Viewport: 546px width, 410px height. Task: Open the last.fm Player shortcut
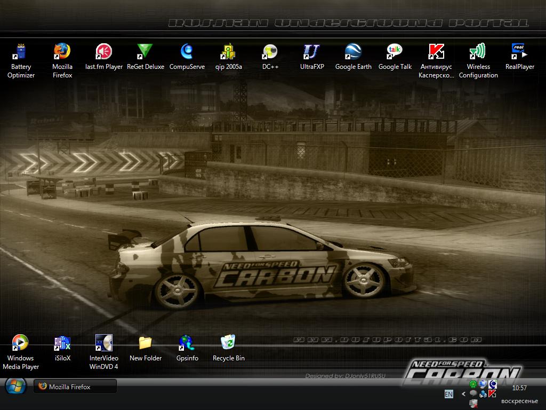click(103, 52)
